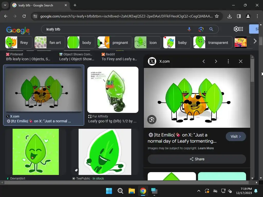Bookmark this page with star icon

coord(217,16)
